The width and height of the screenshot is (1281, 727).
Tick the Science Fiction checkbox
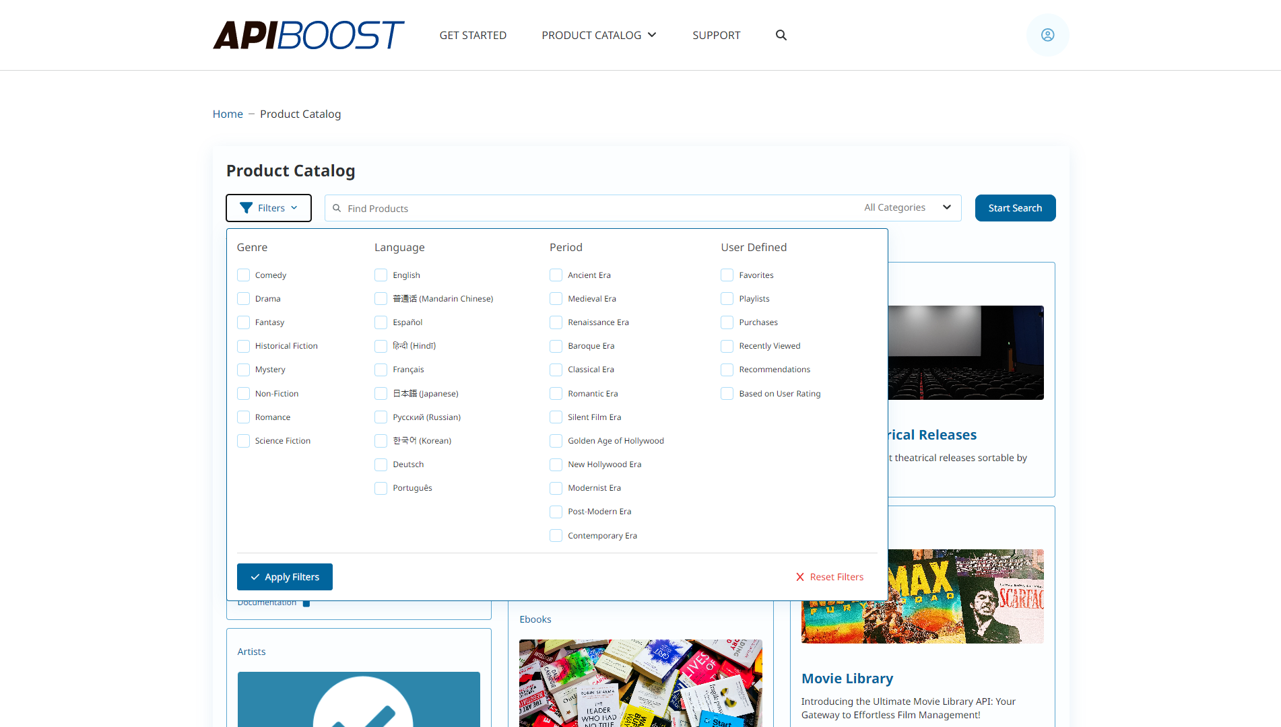tap(243, 441)
